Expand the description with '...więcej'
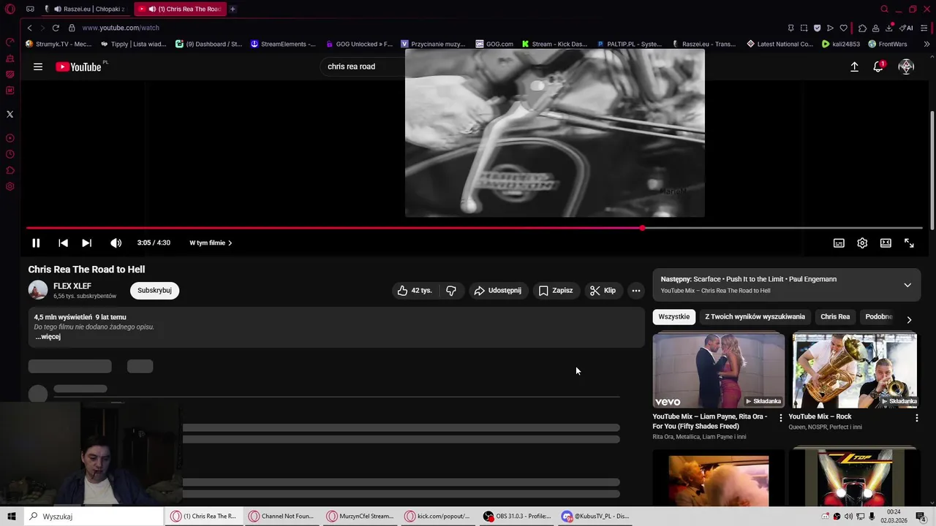The image size is (936, 526). point(48,337)
